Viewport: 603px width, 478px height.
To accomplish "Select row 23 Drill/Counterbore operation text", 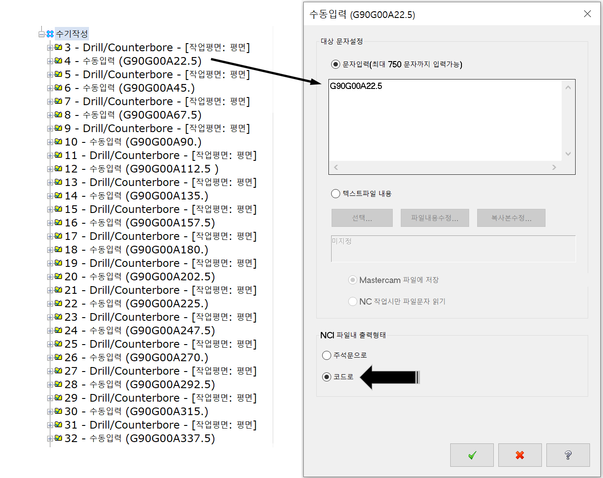I will point(160,317).
